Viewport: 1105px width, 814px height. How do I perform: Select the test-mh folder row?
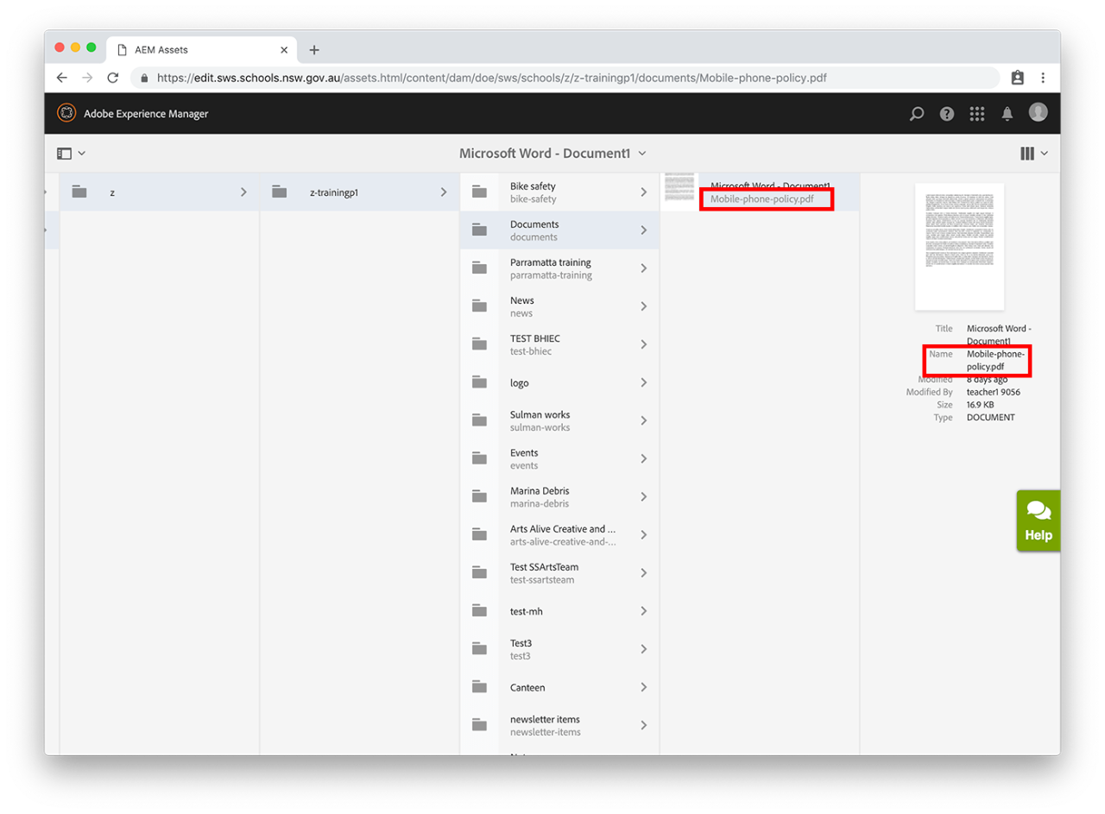point(559,611)
